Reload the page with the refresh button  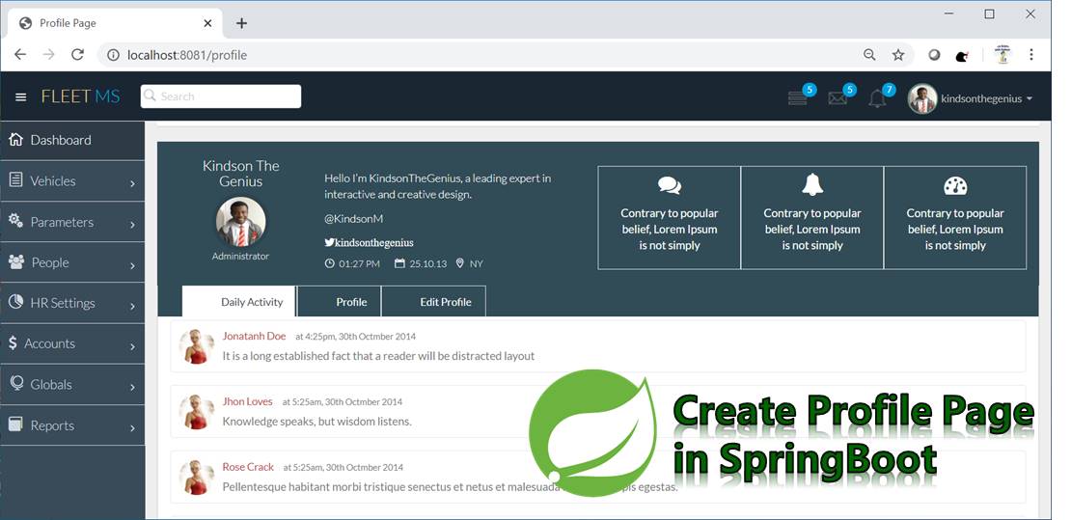click(x=78, y=55)
